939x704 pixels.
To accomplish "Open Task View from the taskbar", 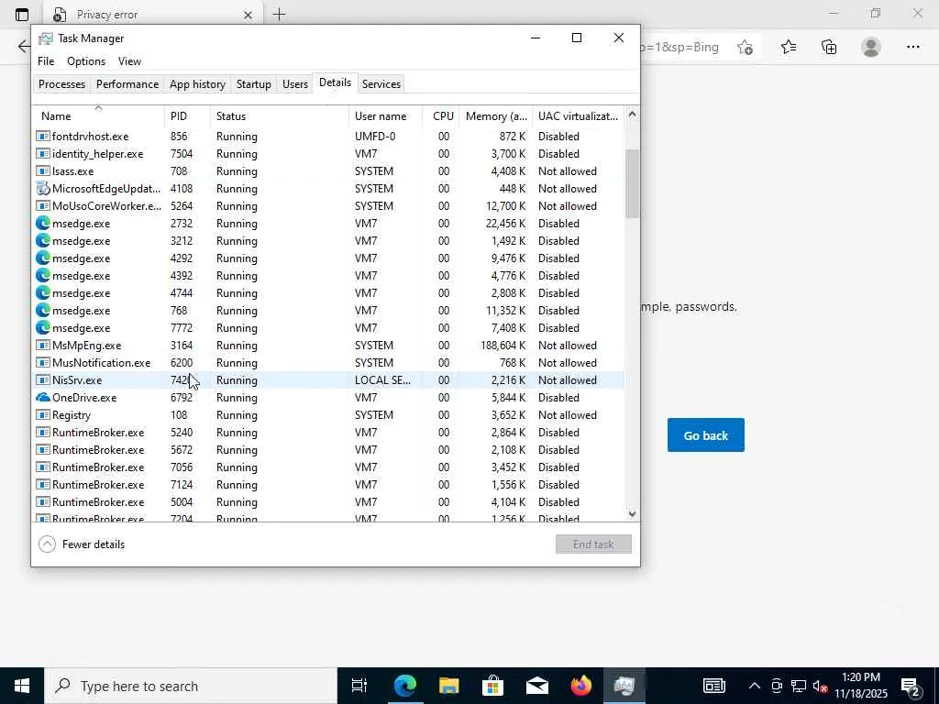I will point(359,686).
